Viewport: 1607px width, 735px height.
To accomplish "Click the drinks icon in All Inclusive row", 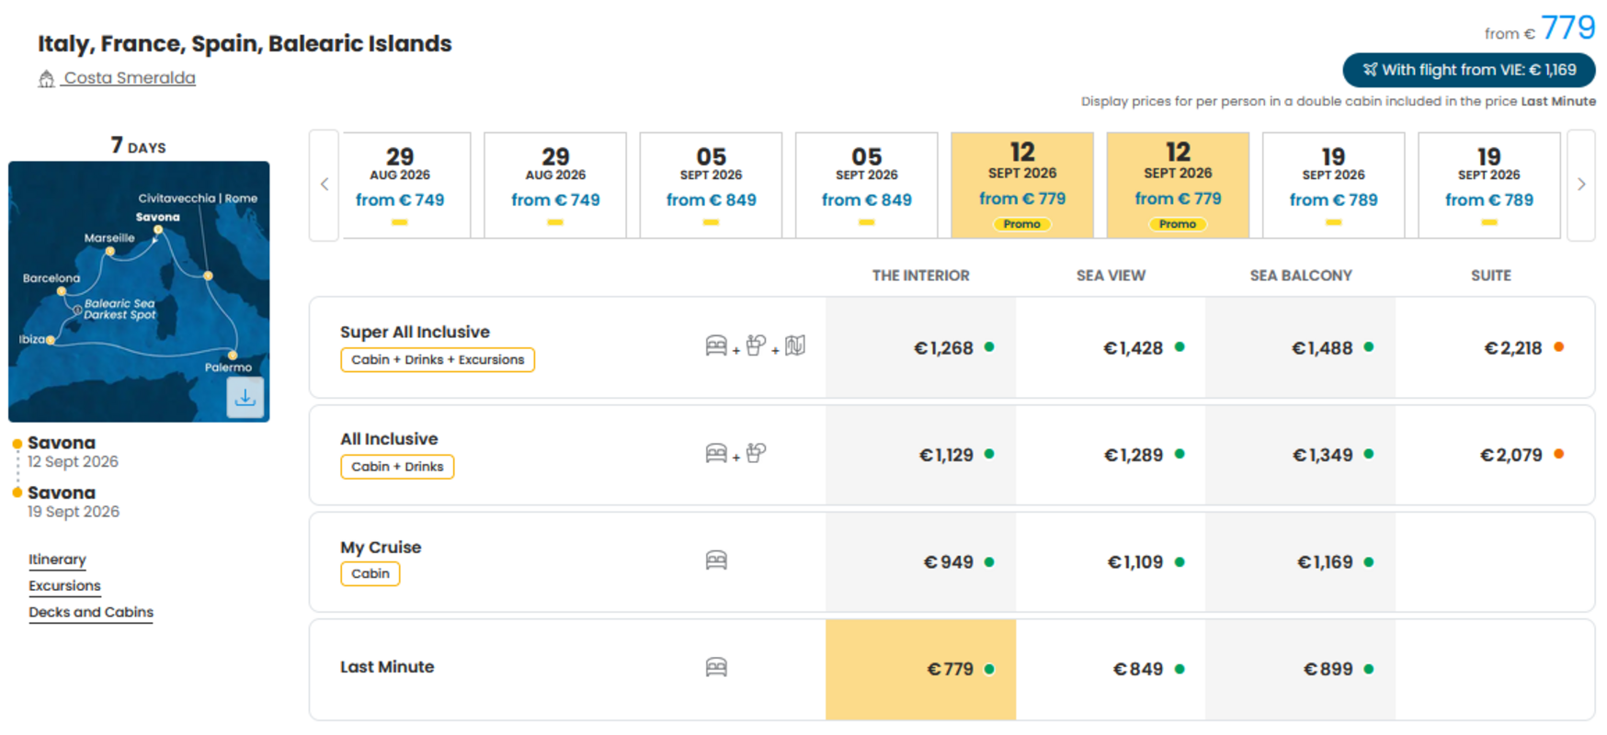I will [x=756, y=453].
